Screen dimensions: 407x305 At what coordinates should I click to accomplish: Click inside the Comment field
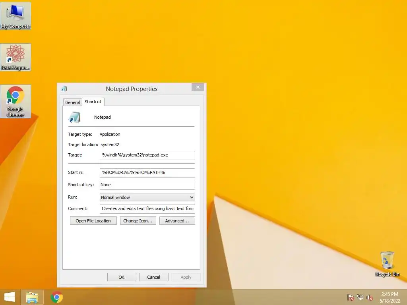147,209
